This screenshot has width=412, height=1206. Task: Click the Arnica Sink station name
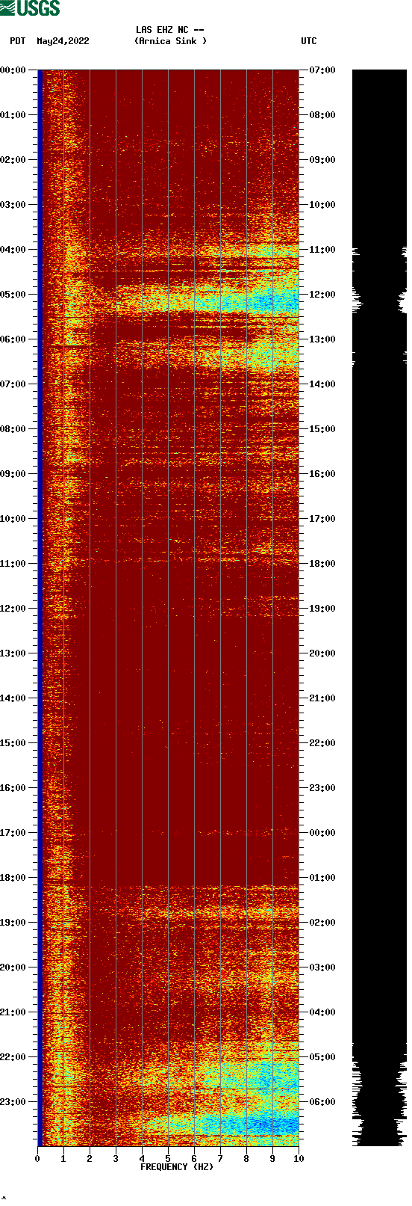pos(170,41)
